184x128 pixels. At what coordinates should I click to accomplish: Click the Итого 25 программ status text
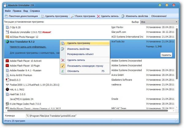(x=15, y=121)
